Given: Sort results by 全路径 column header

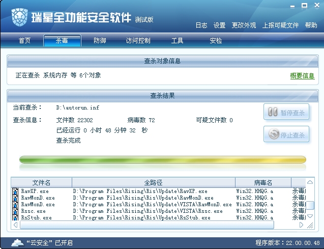Looking at the screenshot, I should click(154, 182).
